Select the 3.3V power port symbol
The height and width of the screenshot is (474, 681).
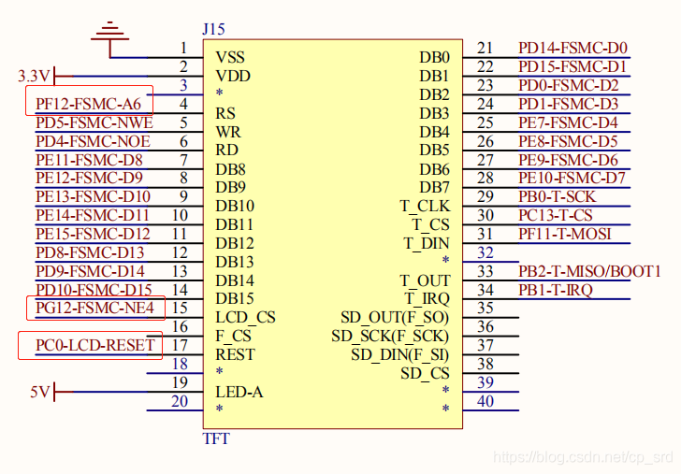(x=45, y=76)
